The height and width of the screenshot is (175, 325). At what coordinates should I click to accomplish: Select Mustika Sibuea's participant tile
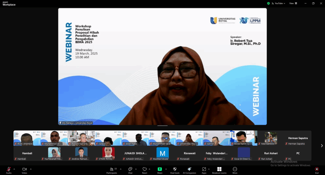(x=162, y=154)
